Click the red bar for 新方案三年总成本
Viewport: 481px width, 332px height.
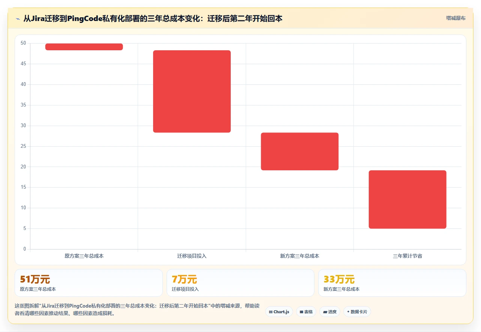pyautogui.click(x=300, y=152)
